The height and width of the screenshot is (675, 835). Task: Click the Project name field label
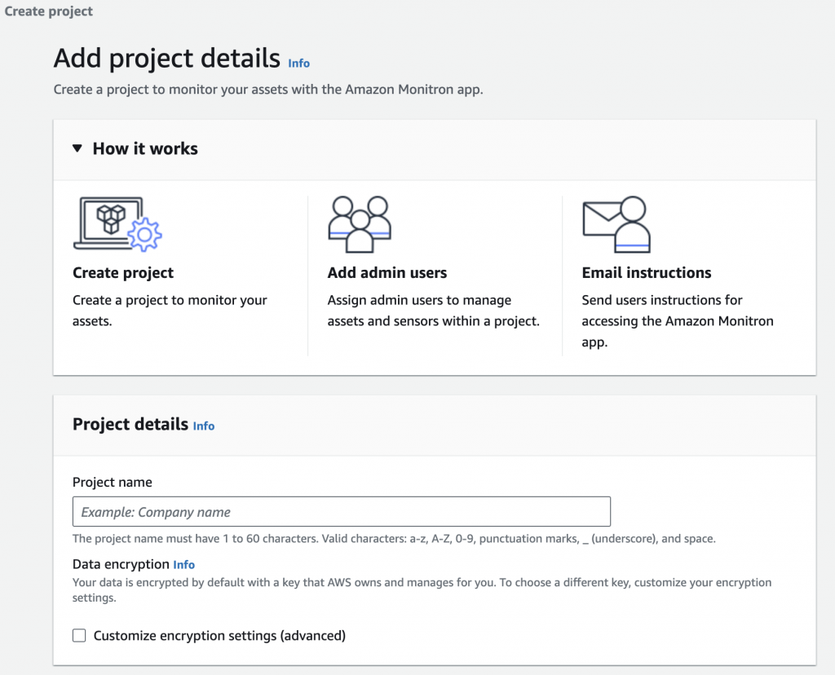coord(113,482)
